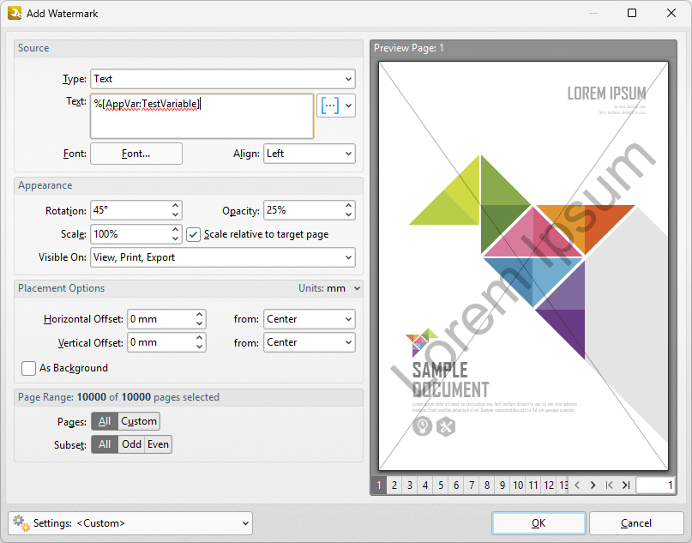692x543 pixels.
Task: Select Even pages subset
Action: (158, 444)
